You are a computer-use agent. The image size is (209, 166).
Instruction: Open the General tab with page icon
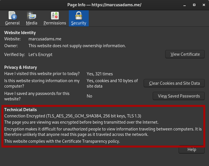coord(13,18)
